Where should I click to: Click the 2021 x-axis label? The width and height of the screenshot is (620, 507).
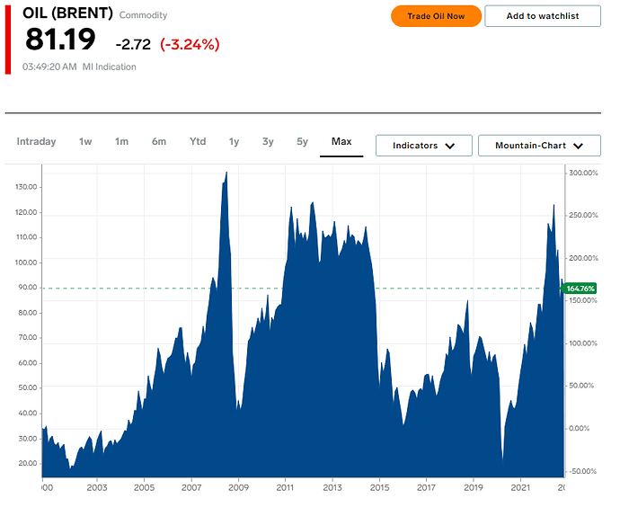(520, 487)
